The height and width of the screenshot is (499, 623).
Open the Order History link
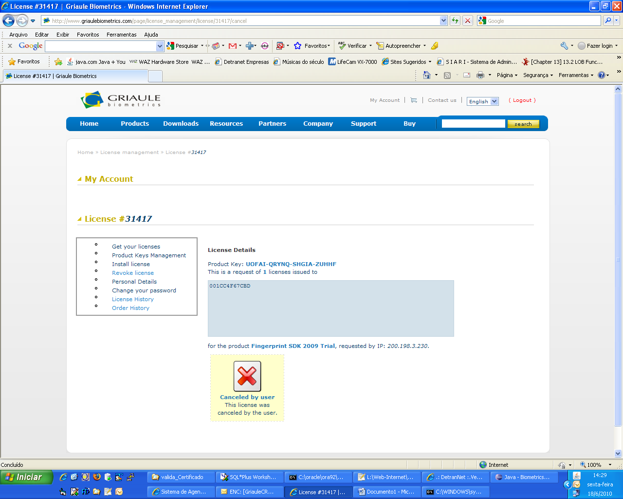130,308
